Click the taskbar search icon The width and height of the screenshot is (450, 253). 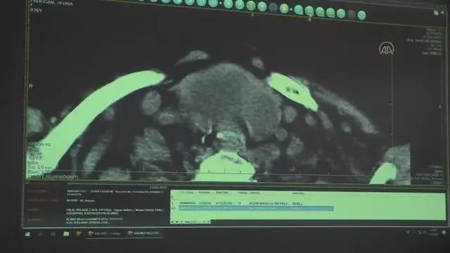[40, 234]
